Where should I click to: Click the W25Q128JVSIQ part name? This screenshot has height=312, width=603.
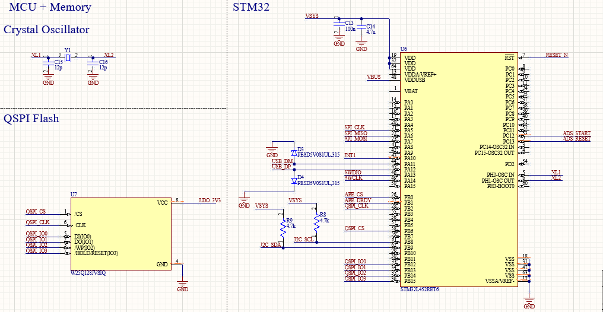tap(88, 273)
